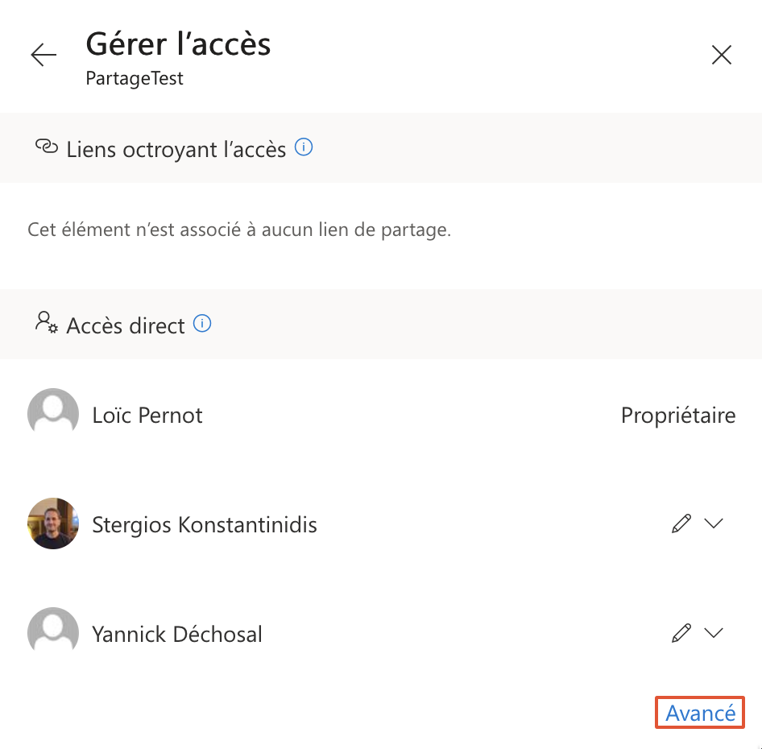Close the Gérer l'accès panel
The height and width of the screenshot is (749, 762).
[721, 55]
